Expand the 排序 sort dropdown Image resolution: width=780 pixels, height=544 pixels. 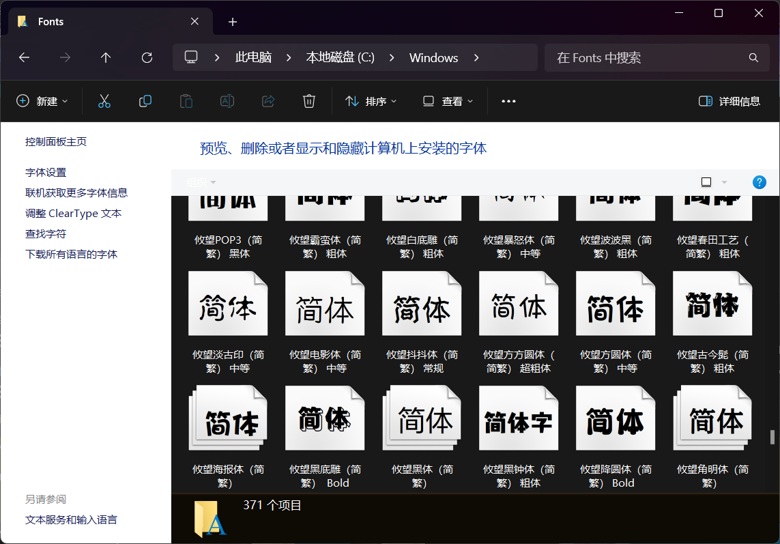[x=371, y=101]
